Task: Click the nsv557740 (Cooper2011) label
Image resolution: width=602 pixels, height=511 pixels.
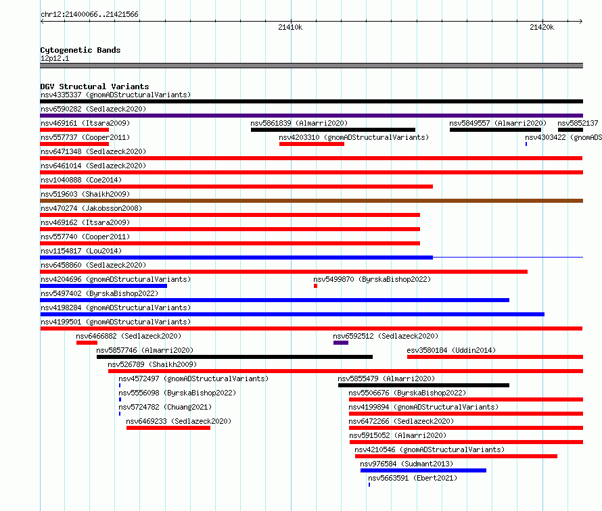Action: (85, 237)
